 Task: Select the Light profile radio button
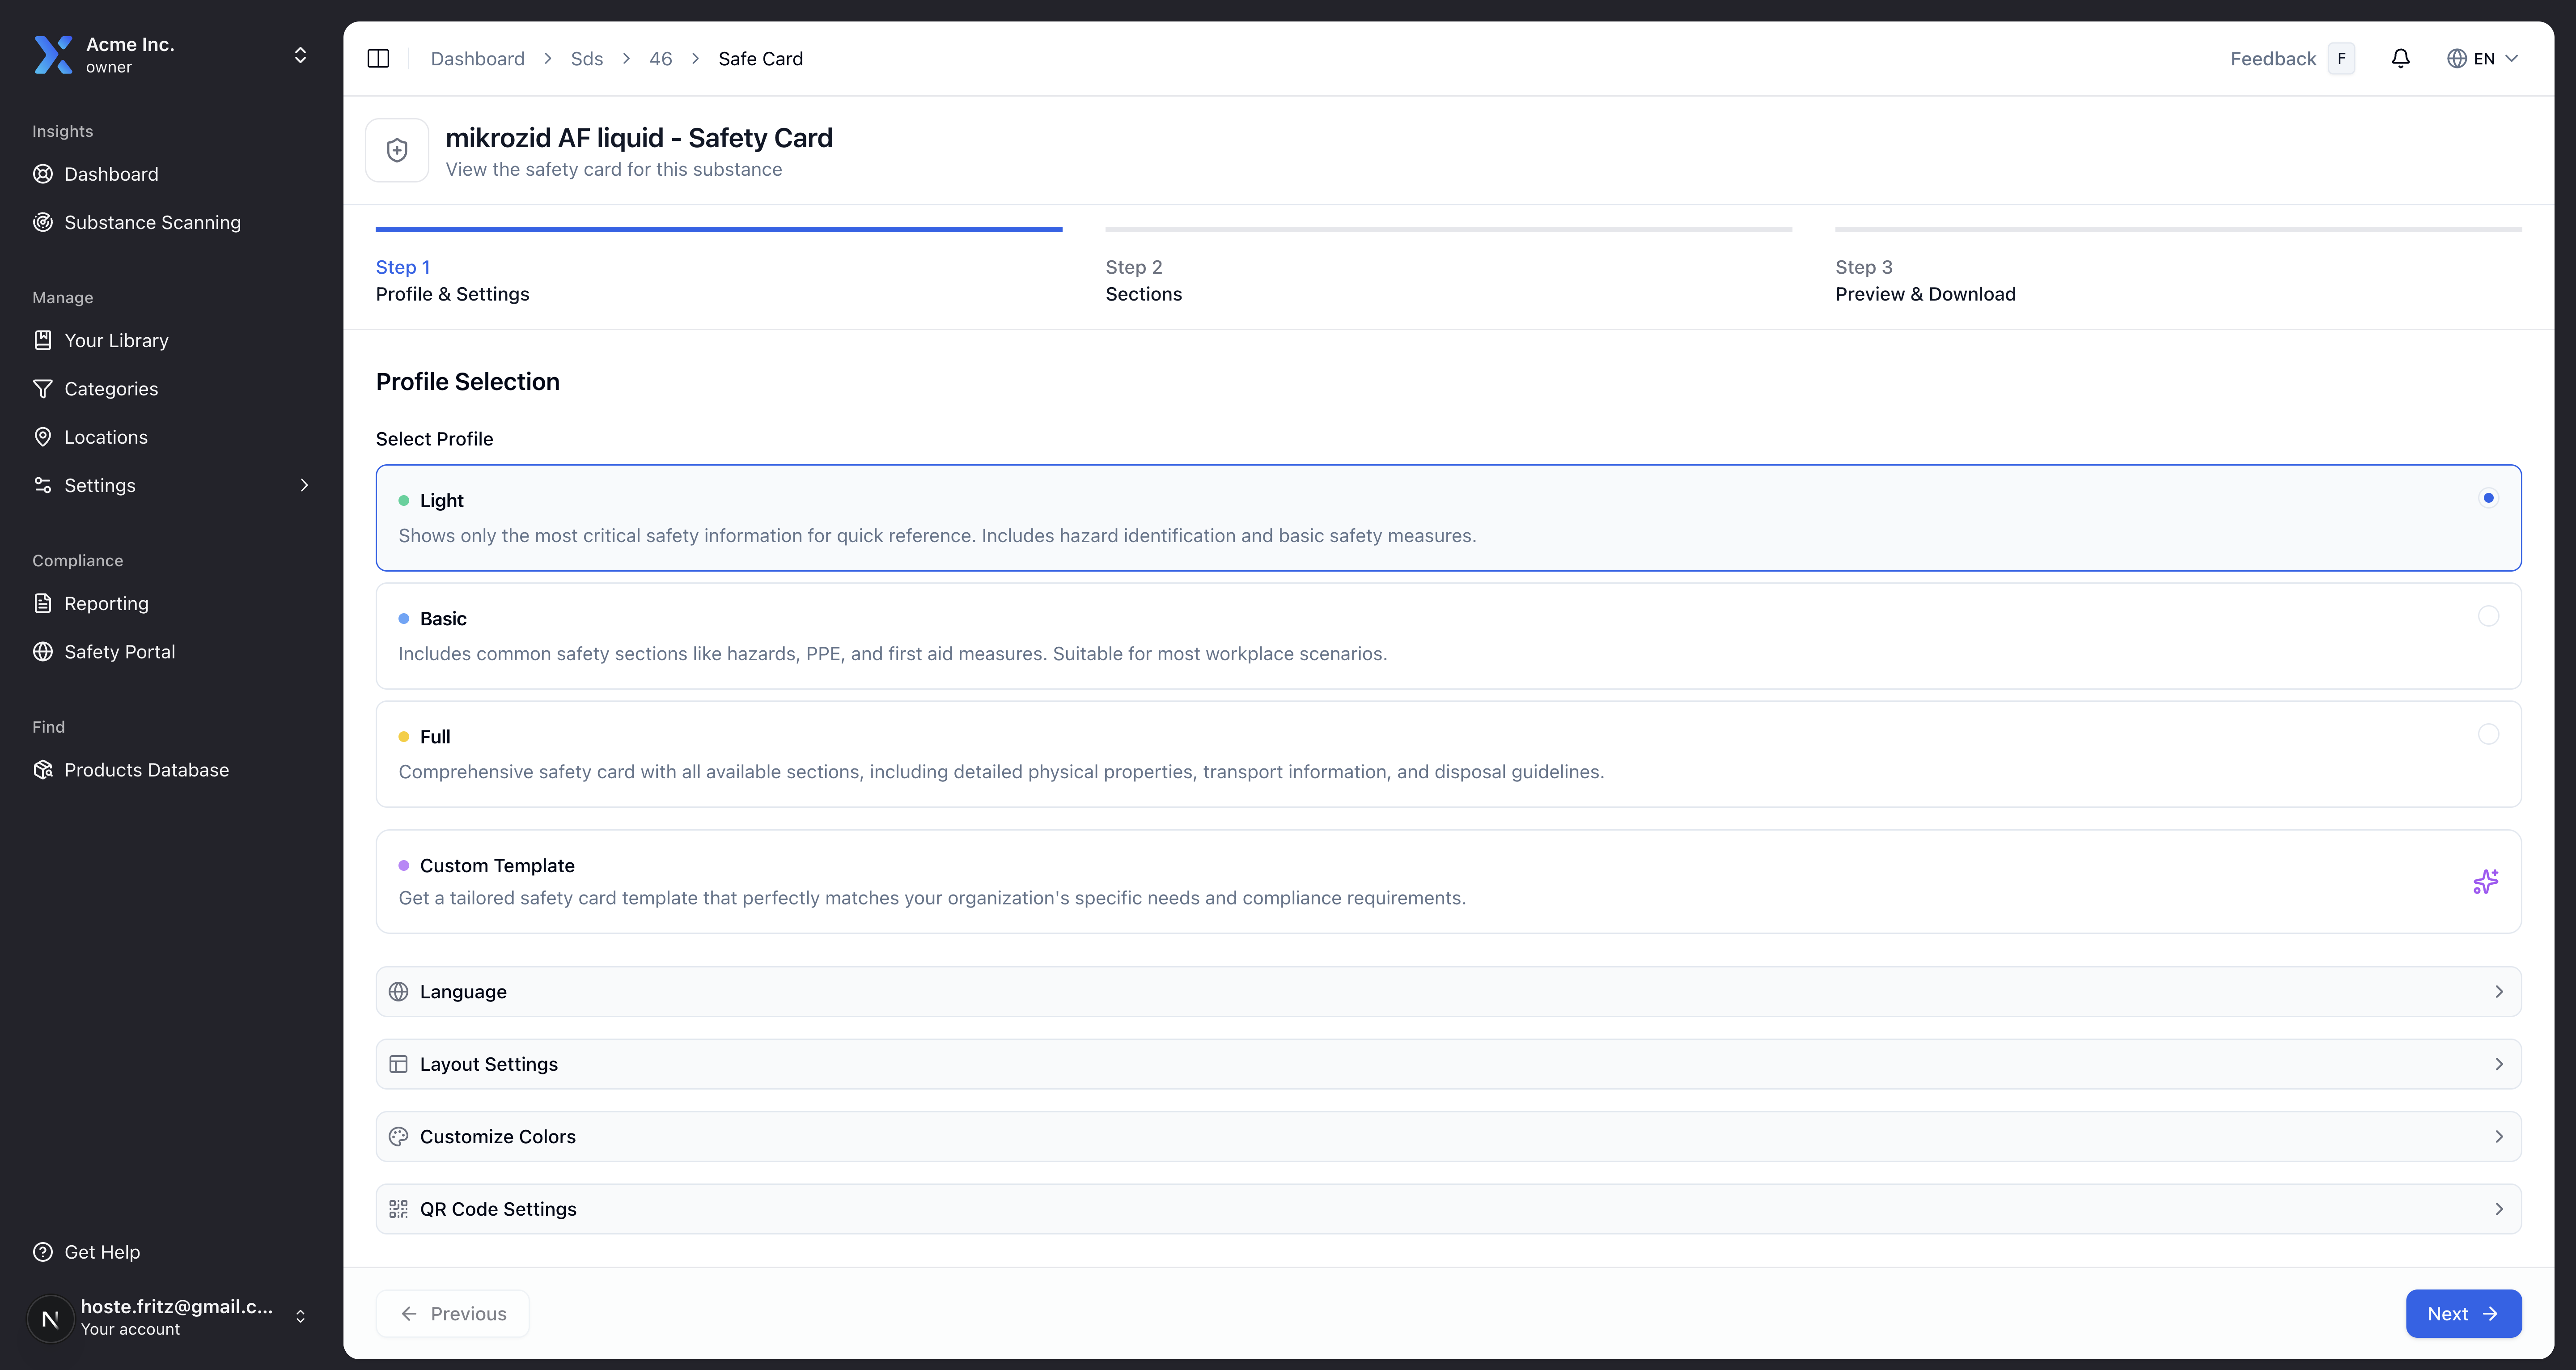click(x=2488, y=498)
